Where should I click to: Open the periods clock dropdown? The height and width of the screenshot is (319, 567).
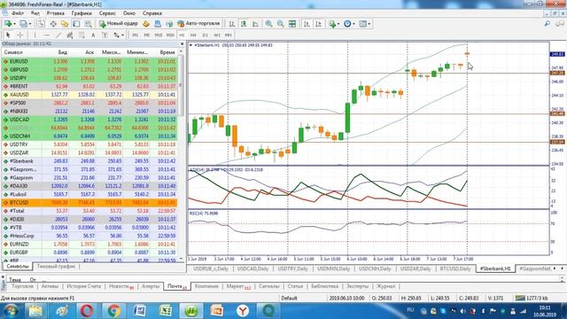[353, 24]
